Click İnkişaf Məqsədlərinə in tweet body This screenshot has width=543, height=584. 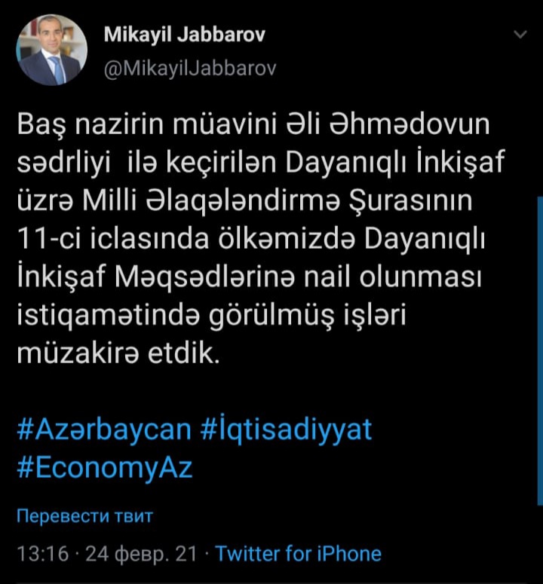[157, 277]
